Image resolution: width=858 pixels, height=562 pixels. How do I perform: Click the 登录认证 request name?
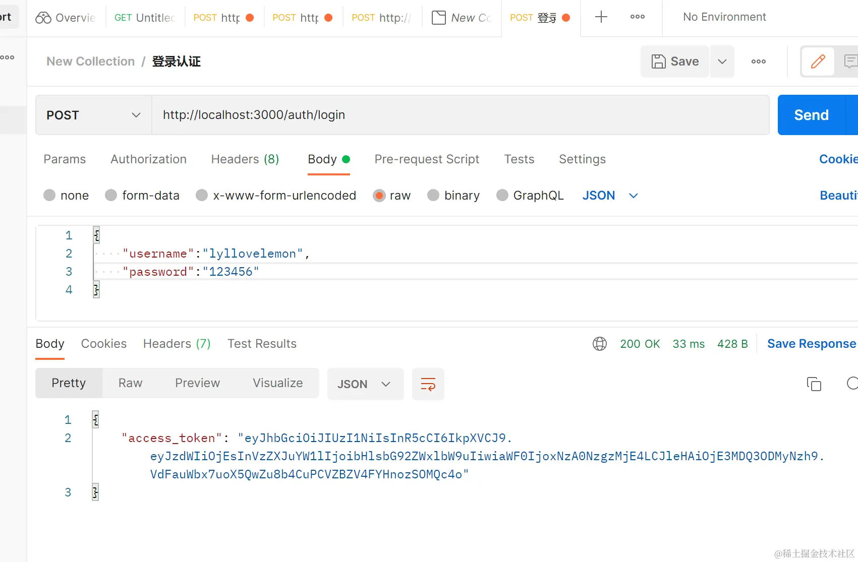[x=177, y=61]
